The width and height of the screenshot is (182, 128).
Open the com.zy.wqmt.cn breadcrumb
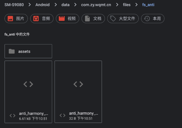(96, 5)
